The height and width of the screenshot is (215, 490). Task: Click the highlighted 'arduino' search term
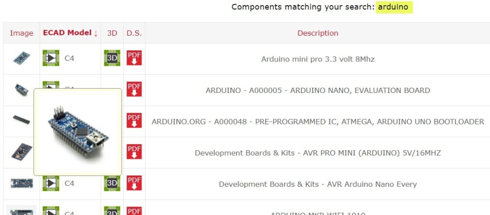coord(394,7)
